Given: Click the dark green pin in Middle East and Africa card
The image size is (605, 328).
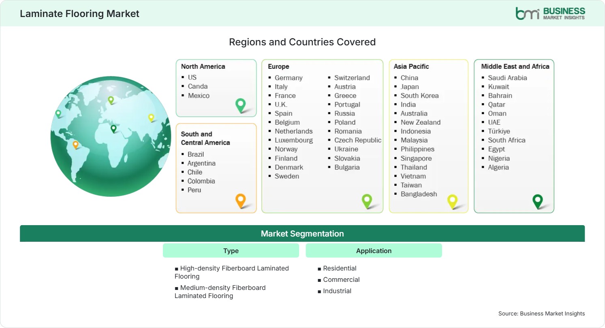Looking at the screenshot, I should click(x=538, y=202).
